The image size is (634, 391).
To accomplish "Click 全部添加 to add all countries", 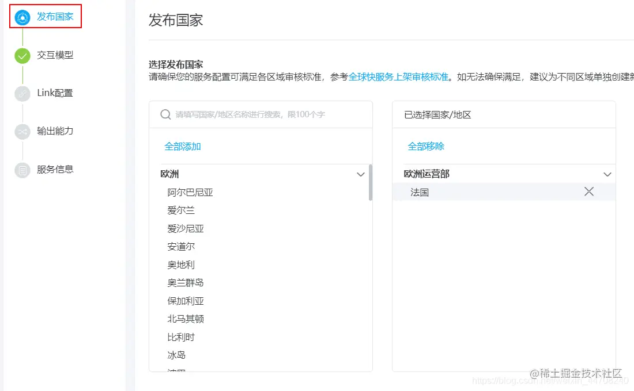I will pyautogui.click(x=183, y=147).
